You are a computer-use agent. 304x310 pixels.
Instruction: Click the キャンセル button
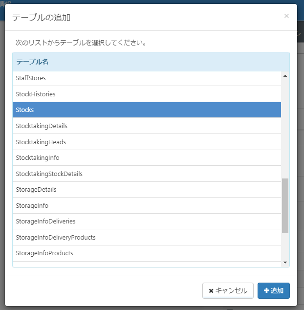(x=228, y=290)
